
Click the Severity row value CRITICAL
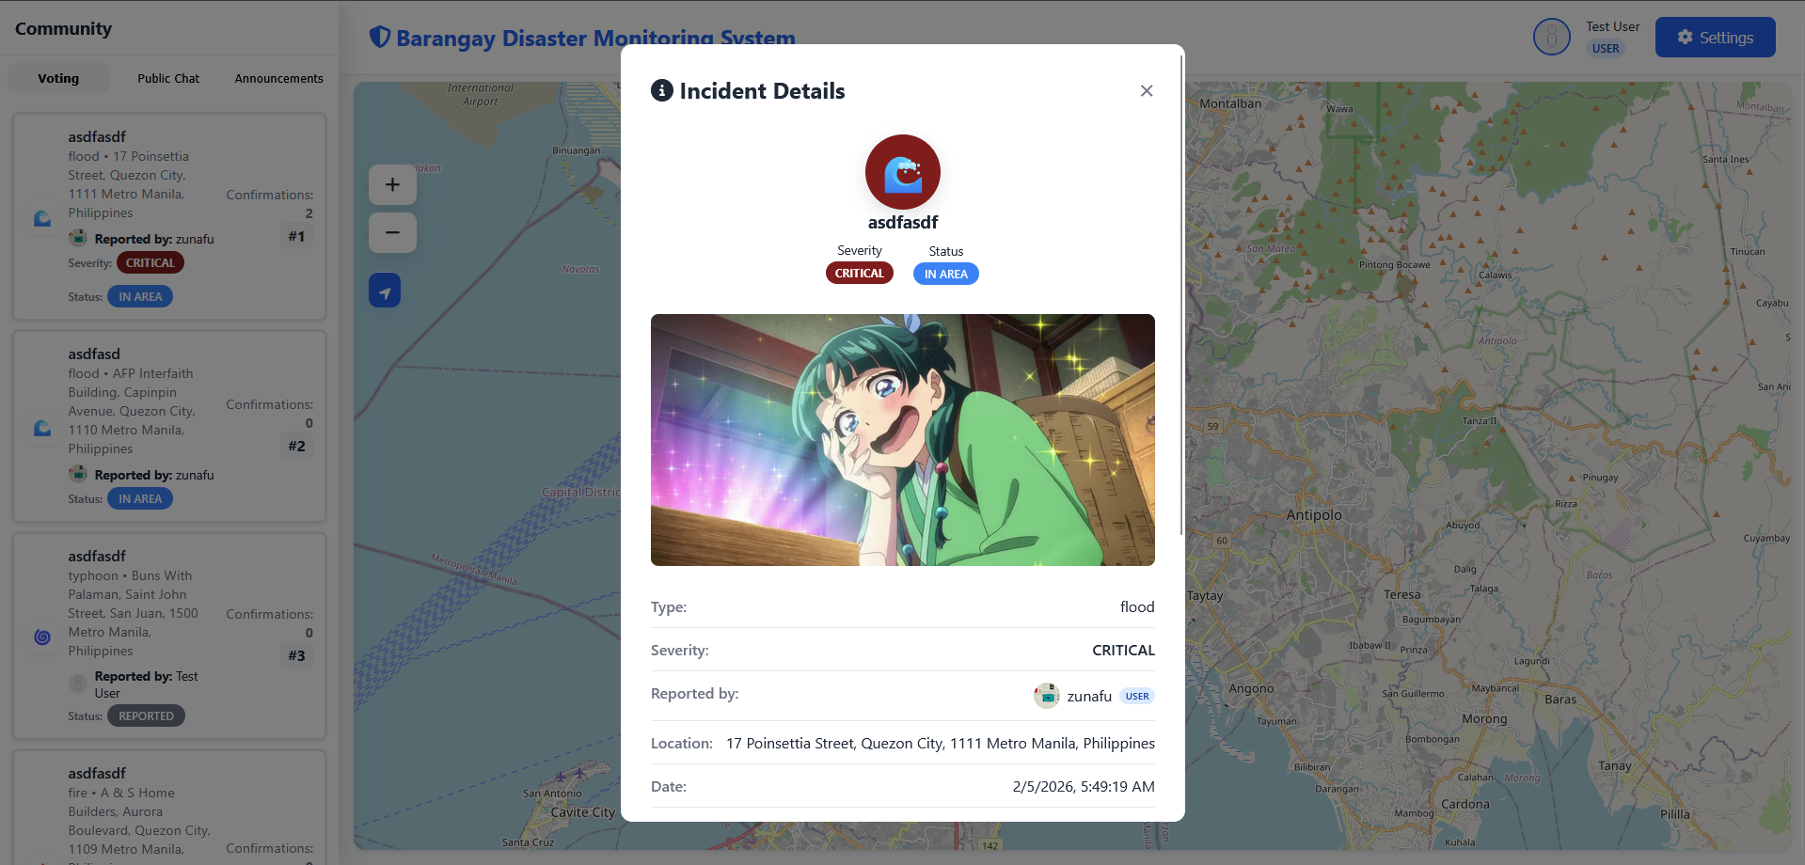click(x=1123, y=650)
